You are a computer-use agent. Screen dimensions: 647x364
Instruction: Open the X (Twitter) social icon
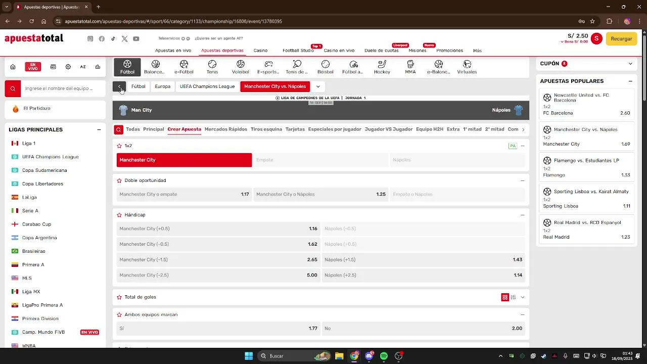[124, 39]
